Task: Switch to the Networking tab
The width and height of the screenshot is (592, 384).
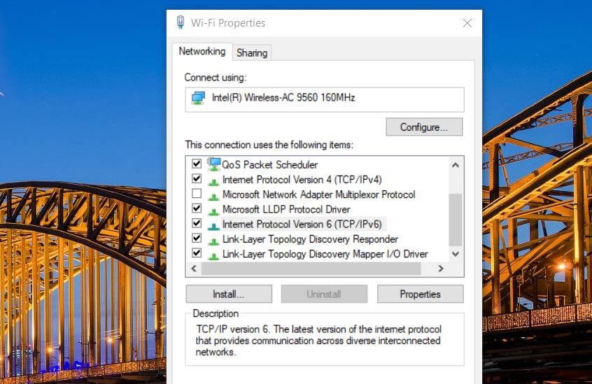Action: coord(202,51)
